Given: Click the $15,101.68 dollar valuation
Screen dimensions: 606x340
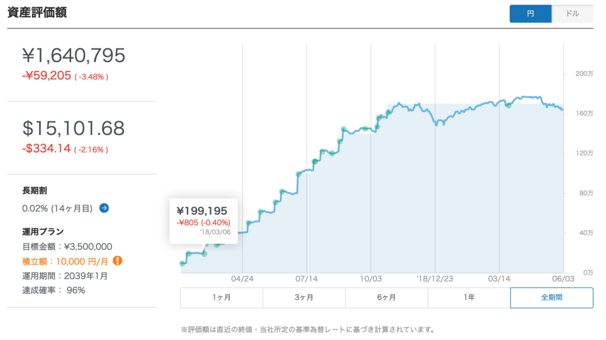Looking at the screenshot, I should (x=73, y=128).
